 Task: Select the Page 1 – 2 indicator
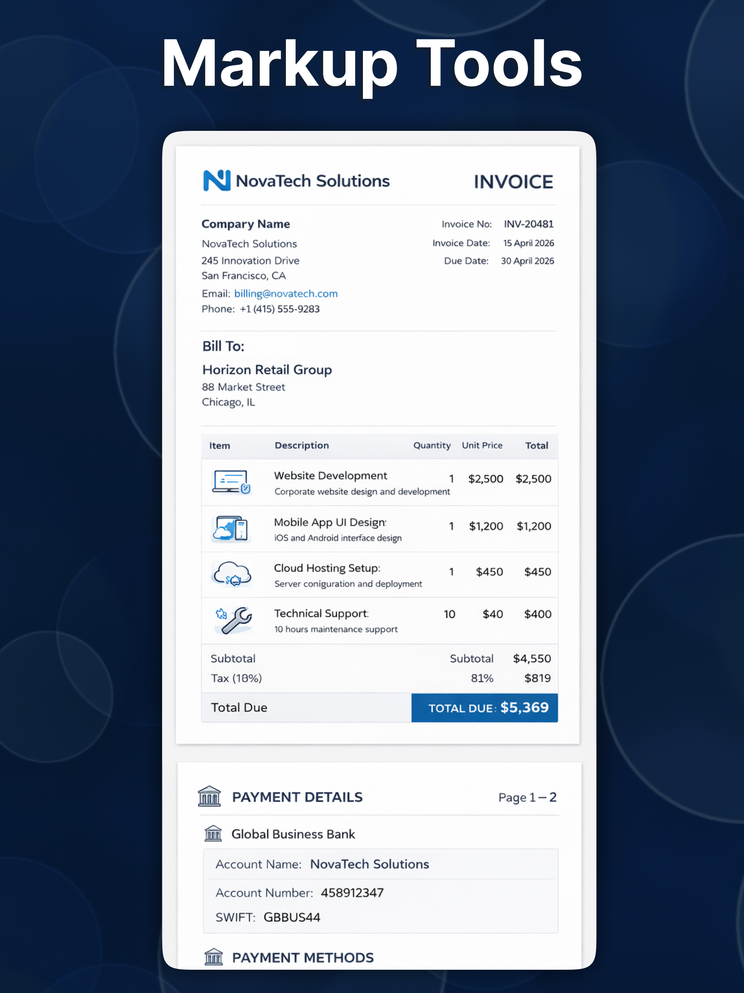pos(528,797)
